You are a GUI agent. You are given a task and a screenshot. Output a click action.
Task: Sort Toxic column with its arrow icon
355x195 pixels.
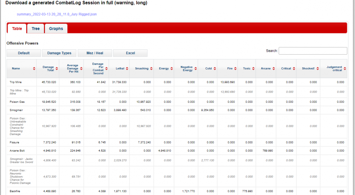click(x=253, y=69)
